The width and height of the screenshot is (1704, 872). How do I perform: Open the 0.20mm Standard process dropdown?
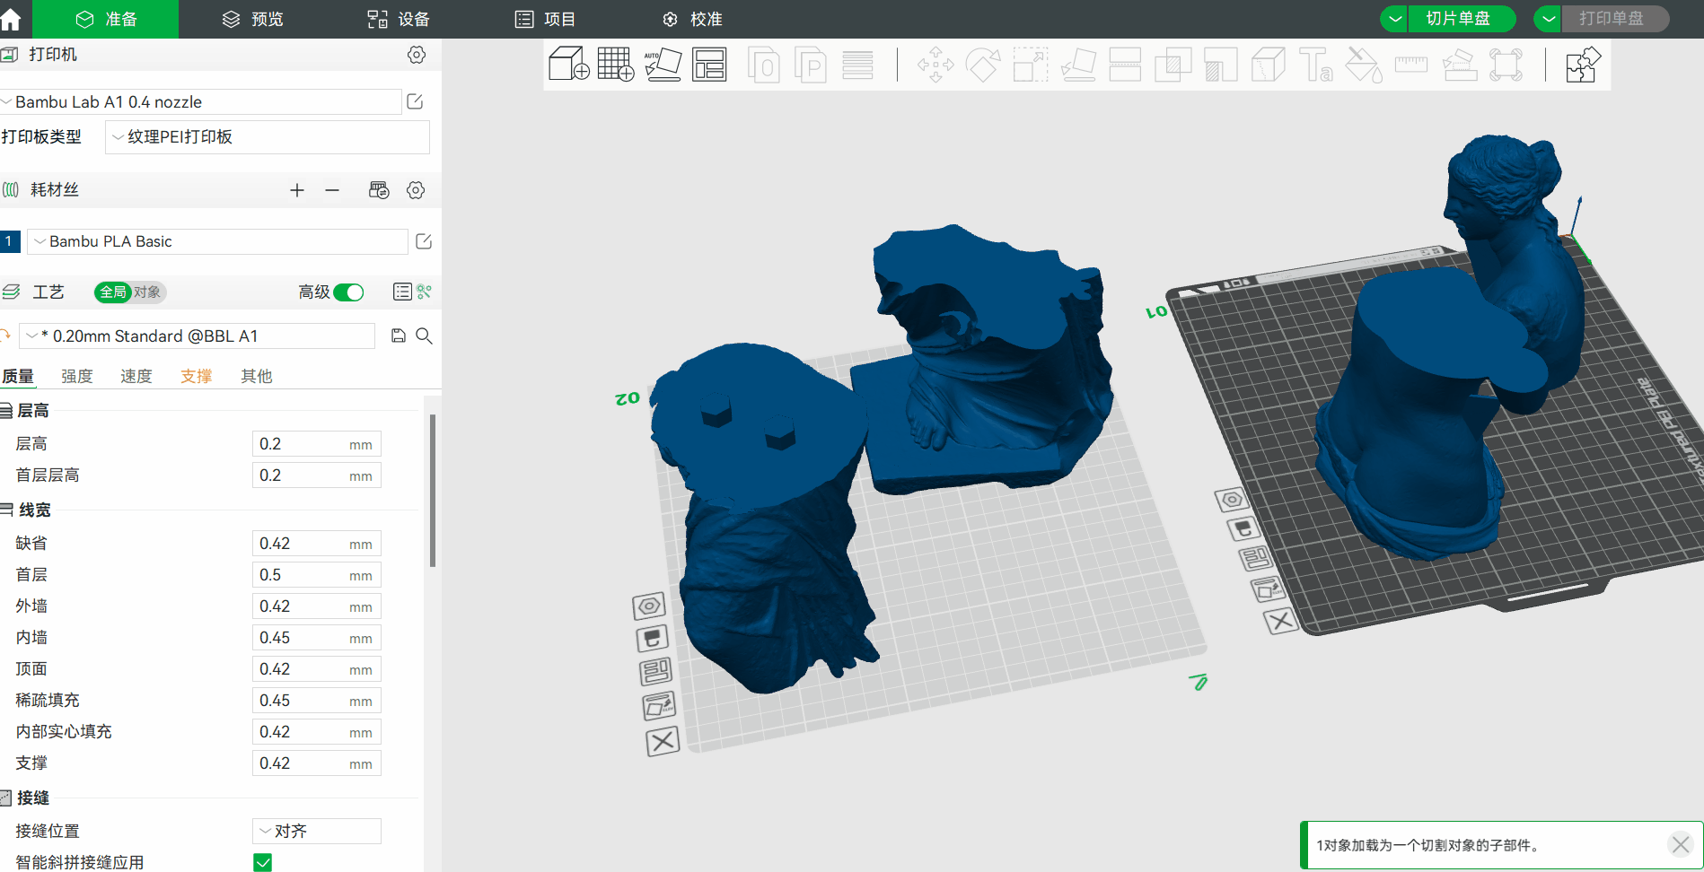(x=198, y=336)
